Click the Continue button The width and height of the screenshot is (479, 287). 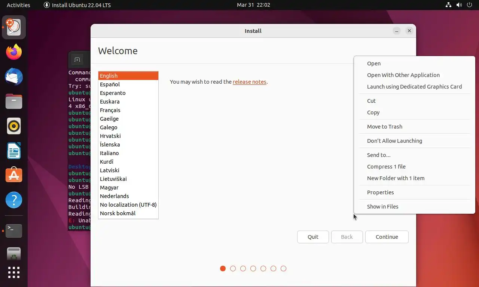coord(387,237)
